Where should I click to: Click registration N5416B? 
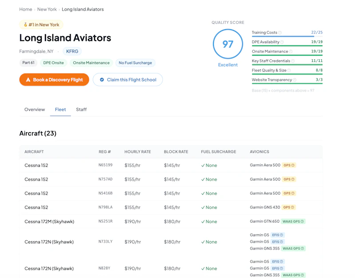pos(106,193)
